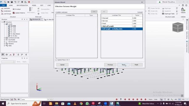Expand the Architectural Grids node
Screen dimensions: 189x106
click(x=4, y=38)
